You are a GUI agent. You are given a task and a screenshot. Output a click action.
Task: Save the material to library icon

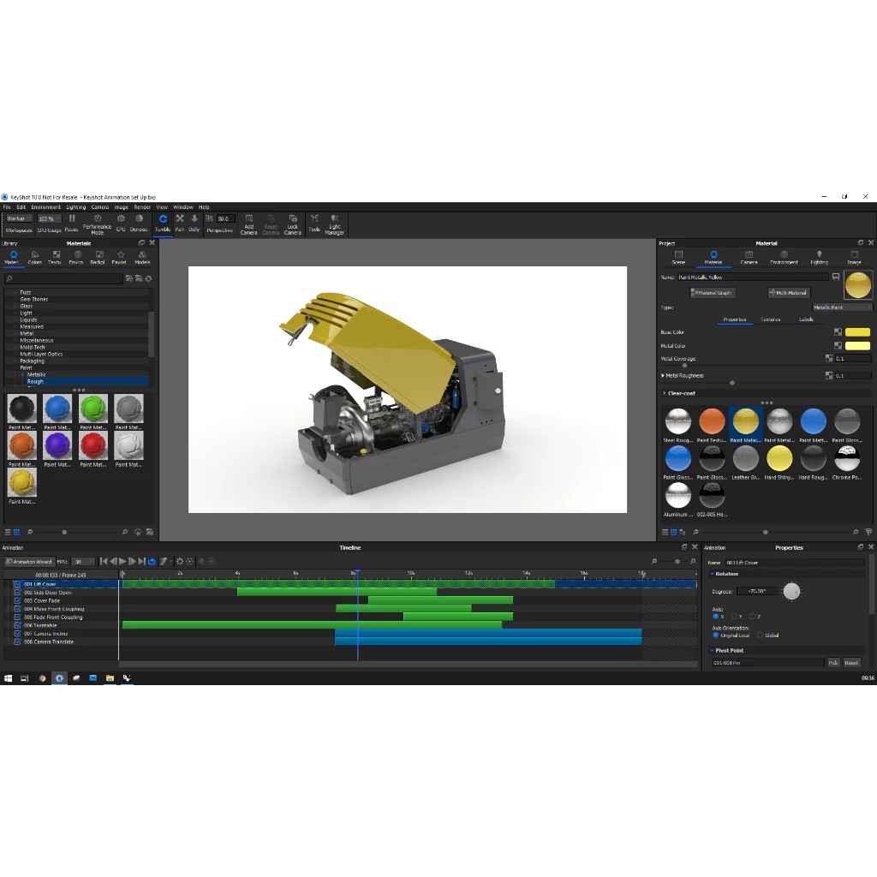pyautogui.click(x=835, y=277)
